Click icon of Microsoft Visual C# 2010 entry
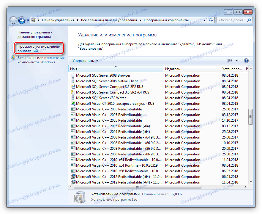Image resolution: width=262 pixels, height=214 pixels. pos(73,103)
